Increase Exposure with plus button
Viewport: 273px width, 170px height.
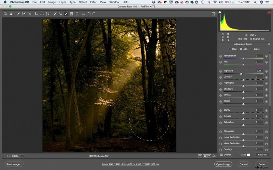point(267,71)
